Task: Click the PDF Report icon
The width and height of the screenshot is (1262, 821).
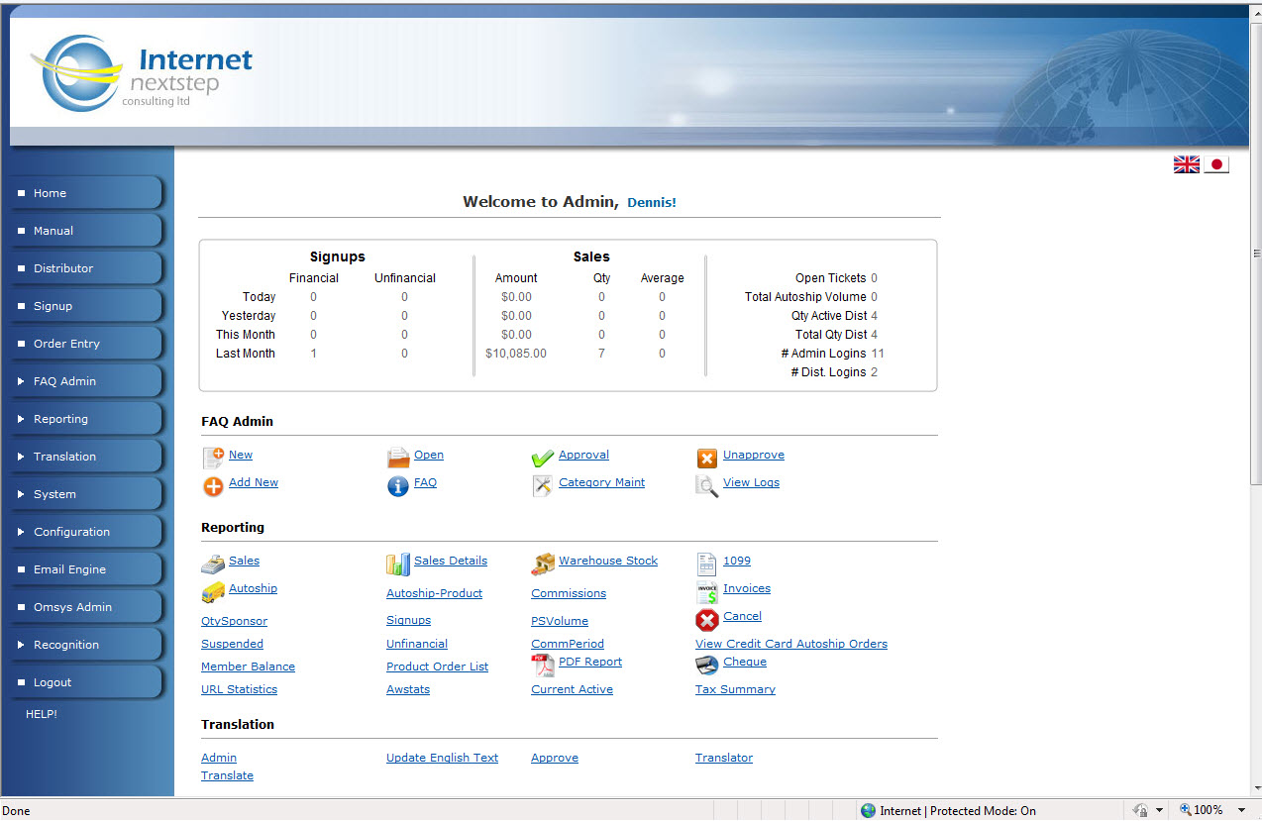Action: [542, 666]
